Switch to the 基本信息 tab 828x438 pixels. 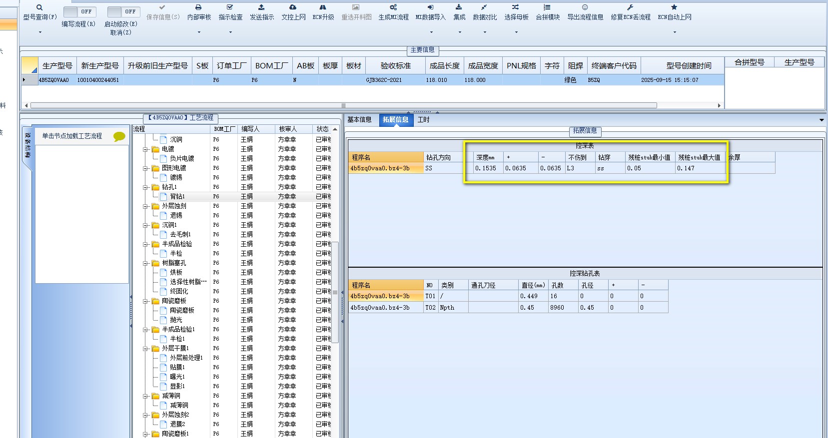pyautogui.click(x=360, y=120)
